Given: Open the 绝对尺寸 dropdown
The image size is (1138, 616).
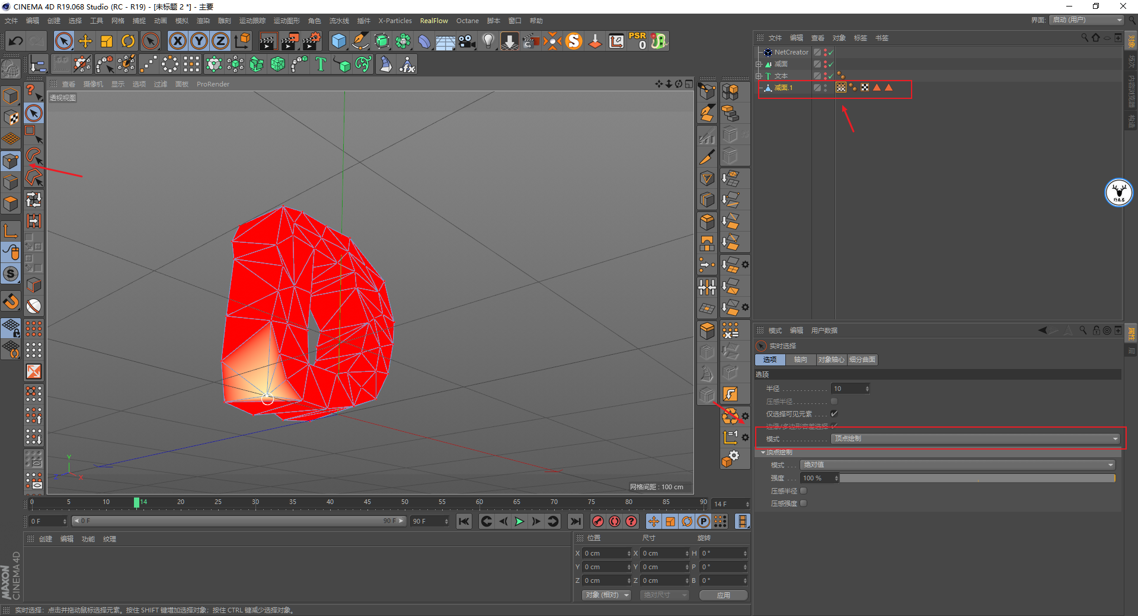Looking at the screenshot, I should tap(664, 595).
